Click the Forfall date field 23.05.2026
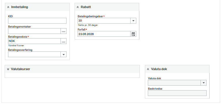The width and height of the screenshot is (221, 104). tap(104, 34)
